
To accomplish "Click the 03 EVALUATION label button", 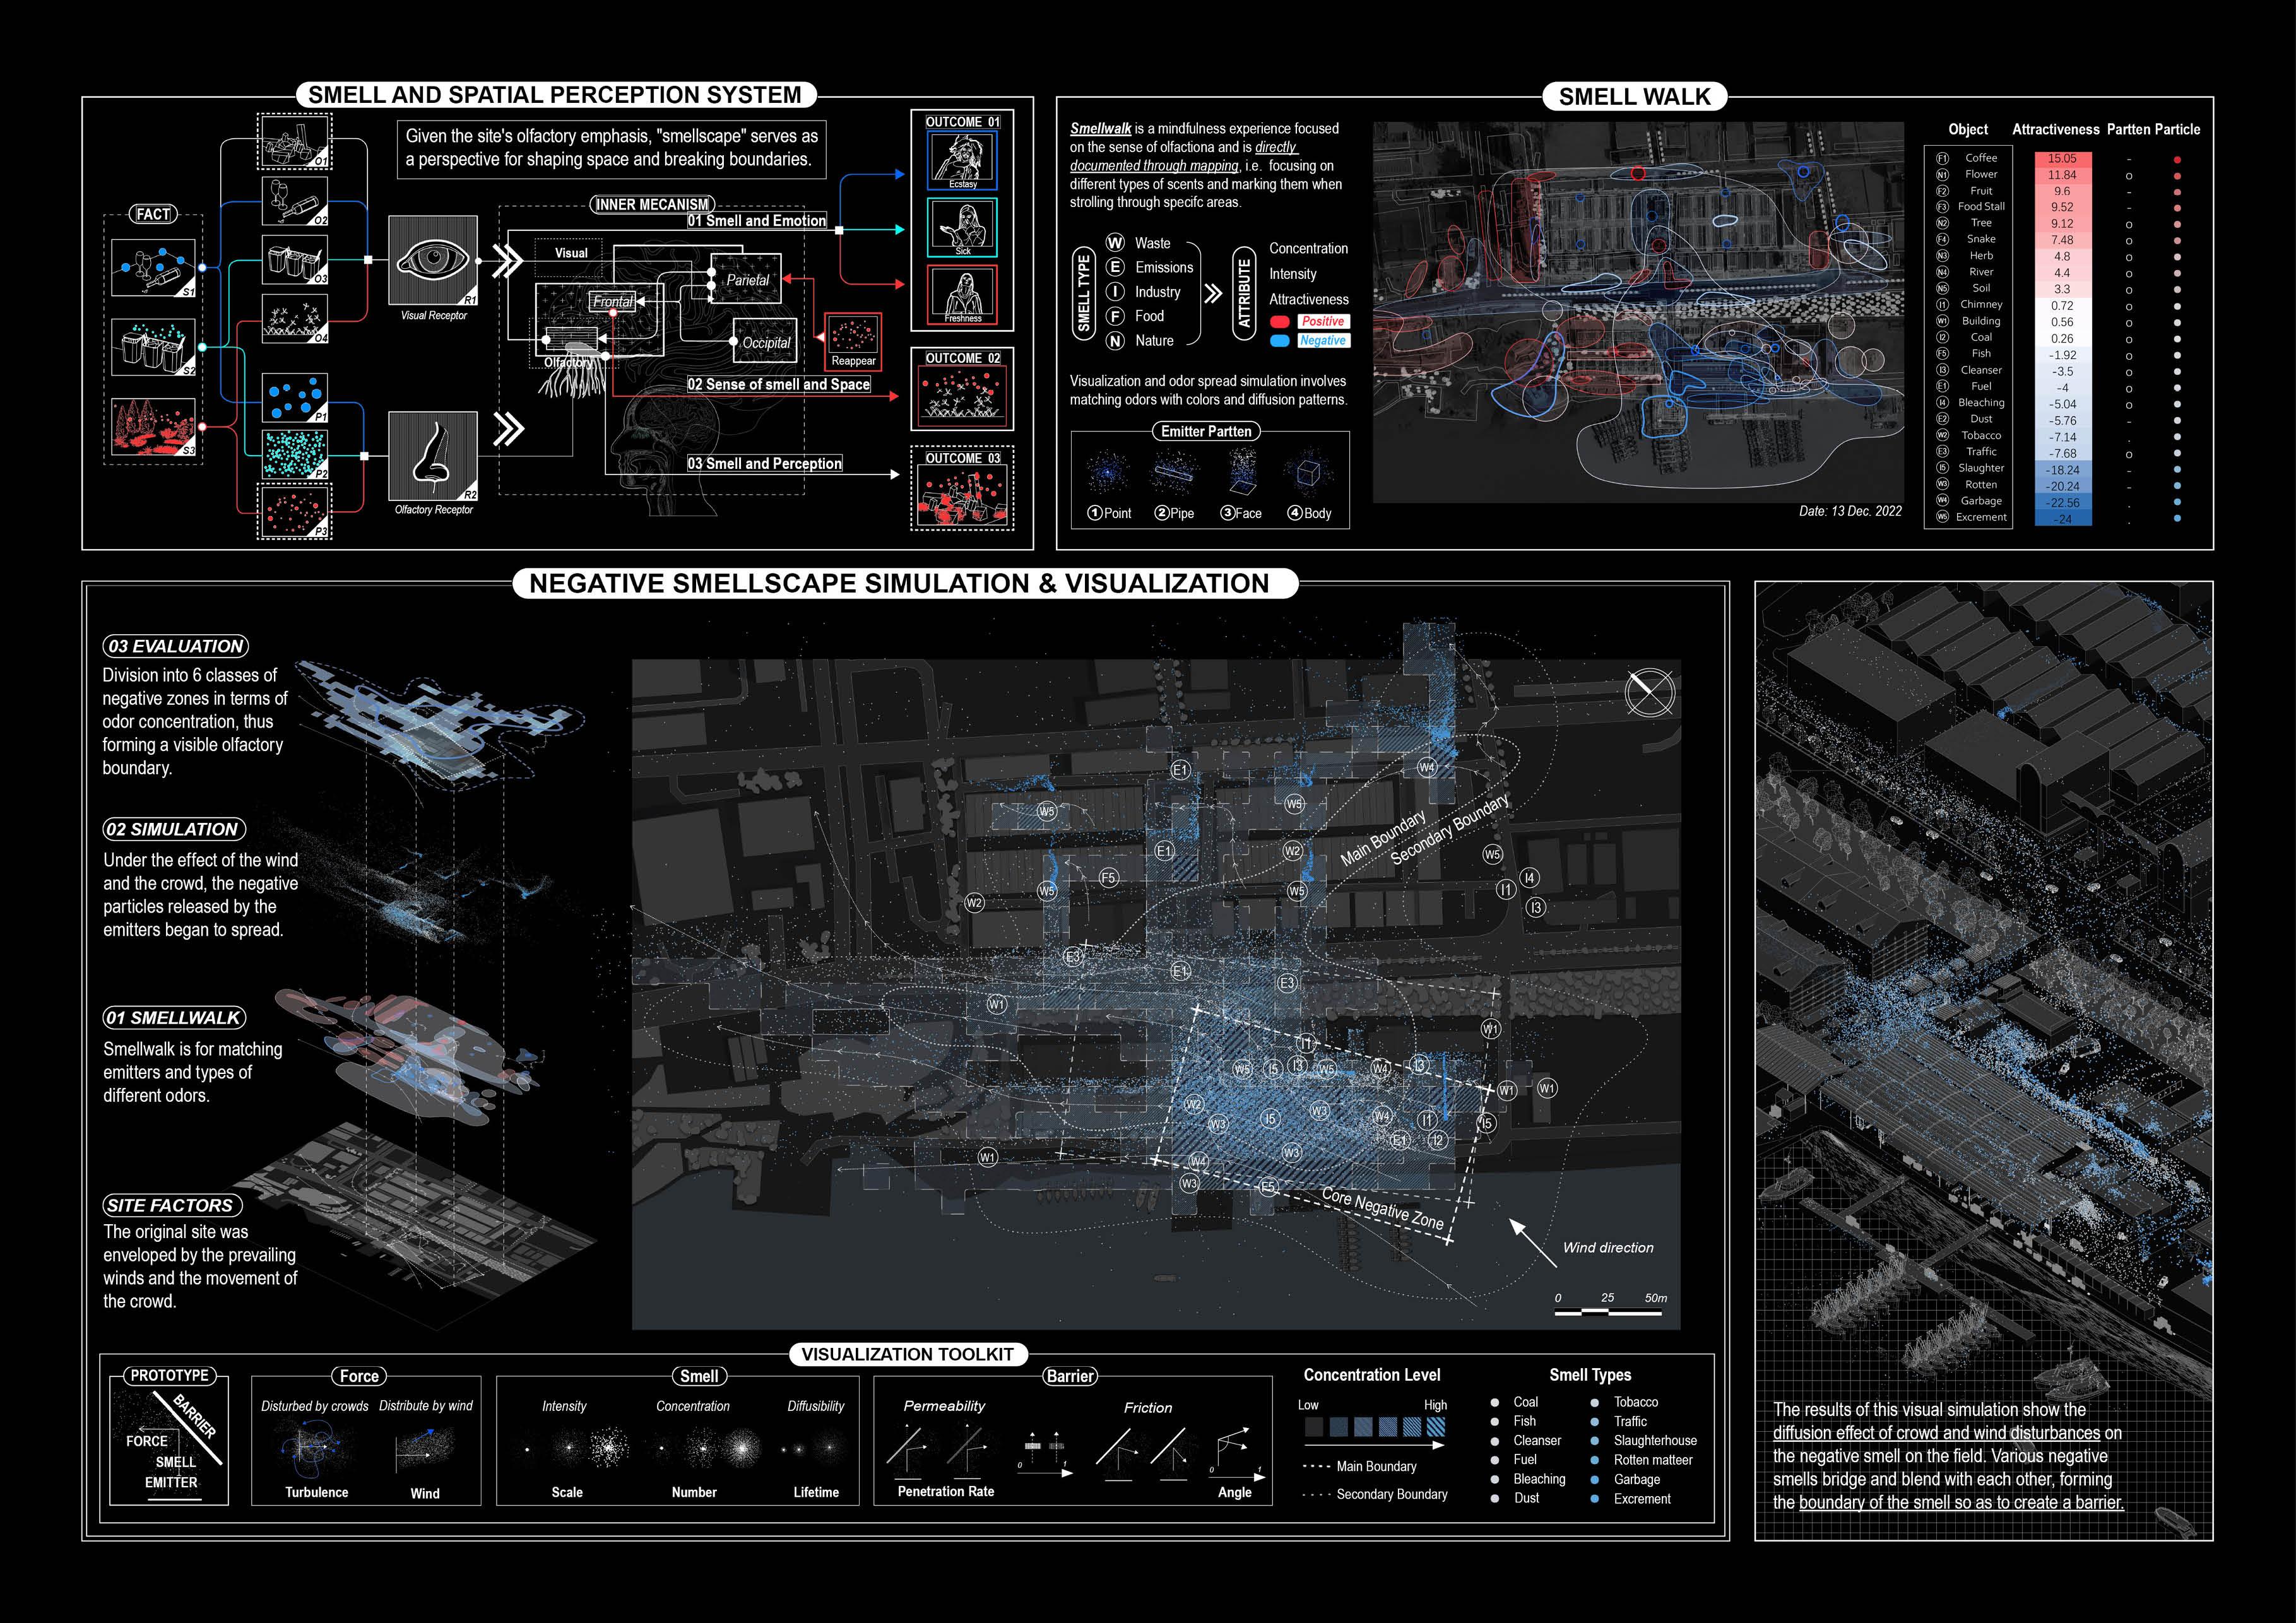I will click(x=175, y=646).
